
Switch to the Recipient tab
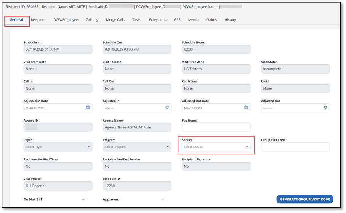pyautogui.click(x=38, y=20)
